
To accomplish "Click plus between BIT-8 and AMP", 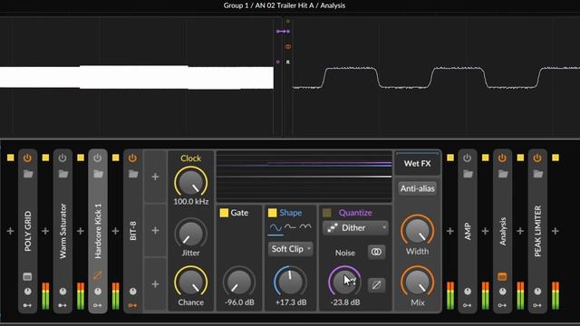I will click(x=449, y=231).
